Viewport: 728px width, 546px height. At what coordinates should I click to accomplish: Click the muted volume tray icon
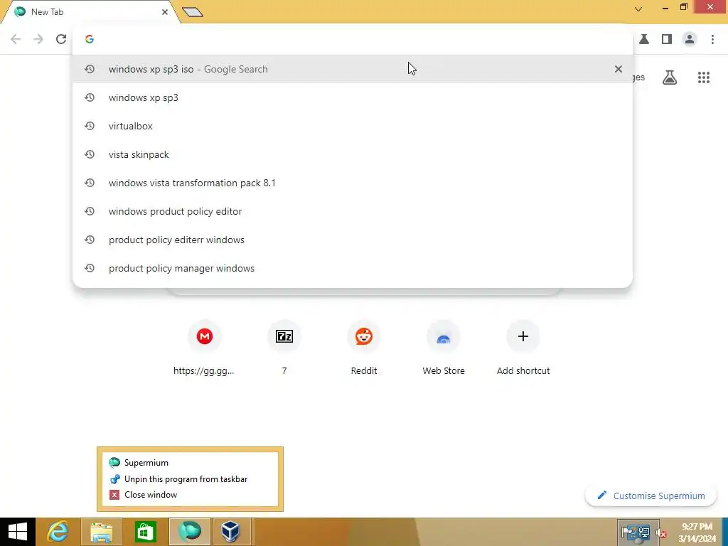coord(661,533)
